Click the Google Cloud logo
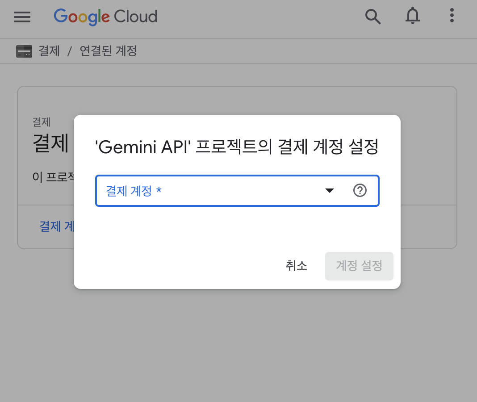The width and height of the screenshot is (477, 402). coord(105,17)
